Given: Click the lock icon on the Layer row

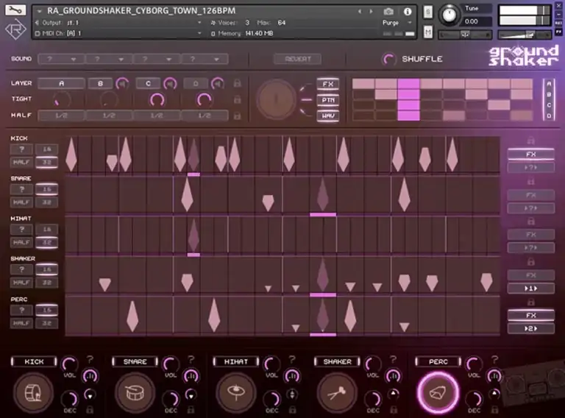Looking at the screenshot, I should coord(237,83).
